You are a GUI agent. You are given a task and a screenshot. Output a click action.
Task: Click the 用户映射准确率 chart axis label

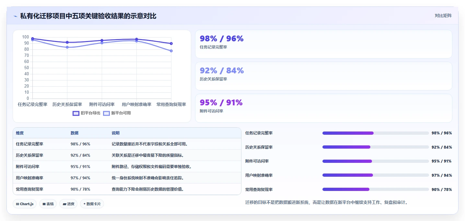coord(136,104)
